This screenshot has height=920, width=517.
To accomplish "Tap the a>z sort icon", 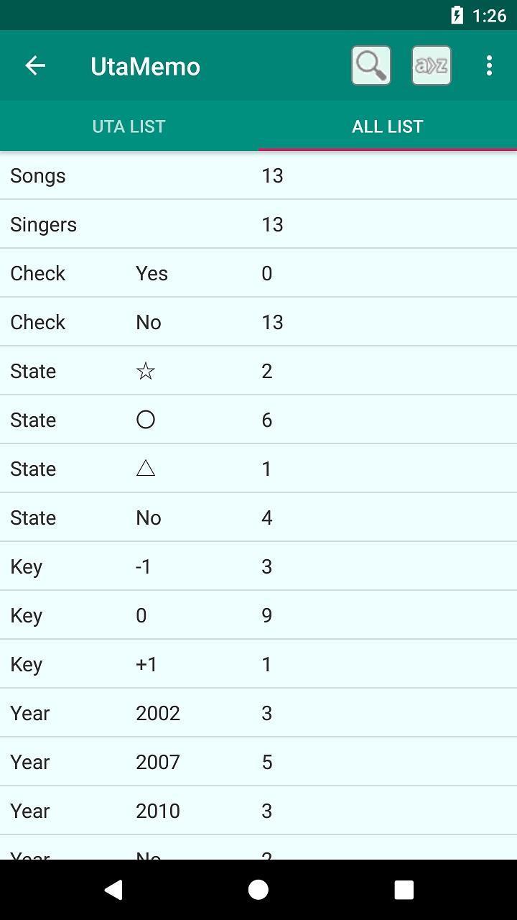I will click(431, 65).
